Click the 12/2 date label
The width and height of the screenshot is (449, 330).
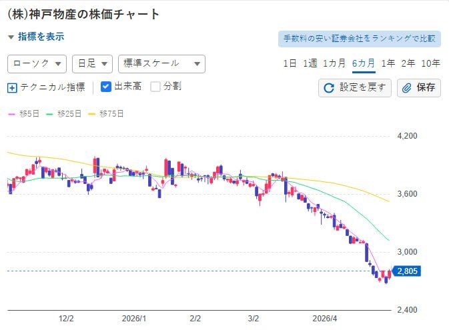pyautogui.click(x=66, y=319)
